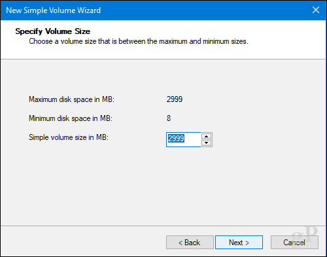Click the Specify Volume Size heading

pos(52,31)
